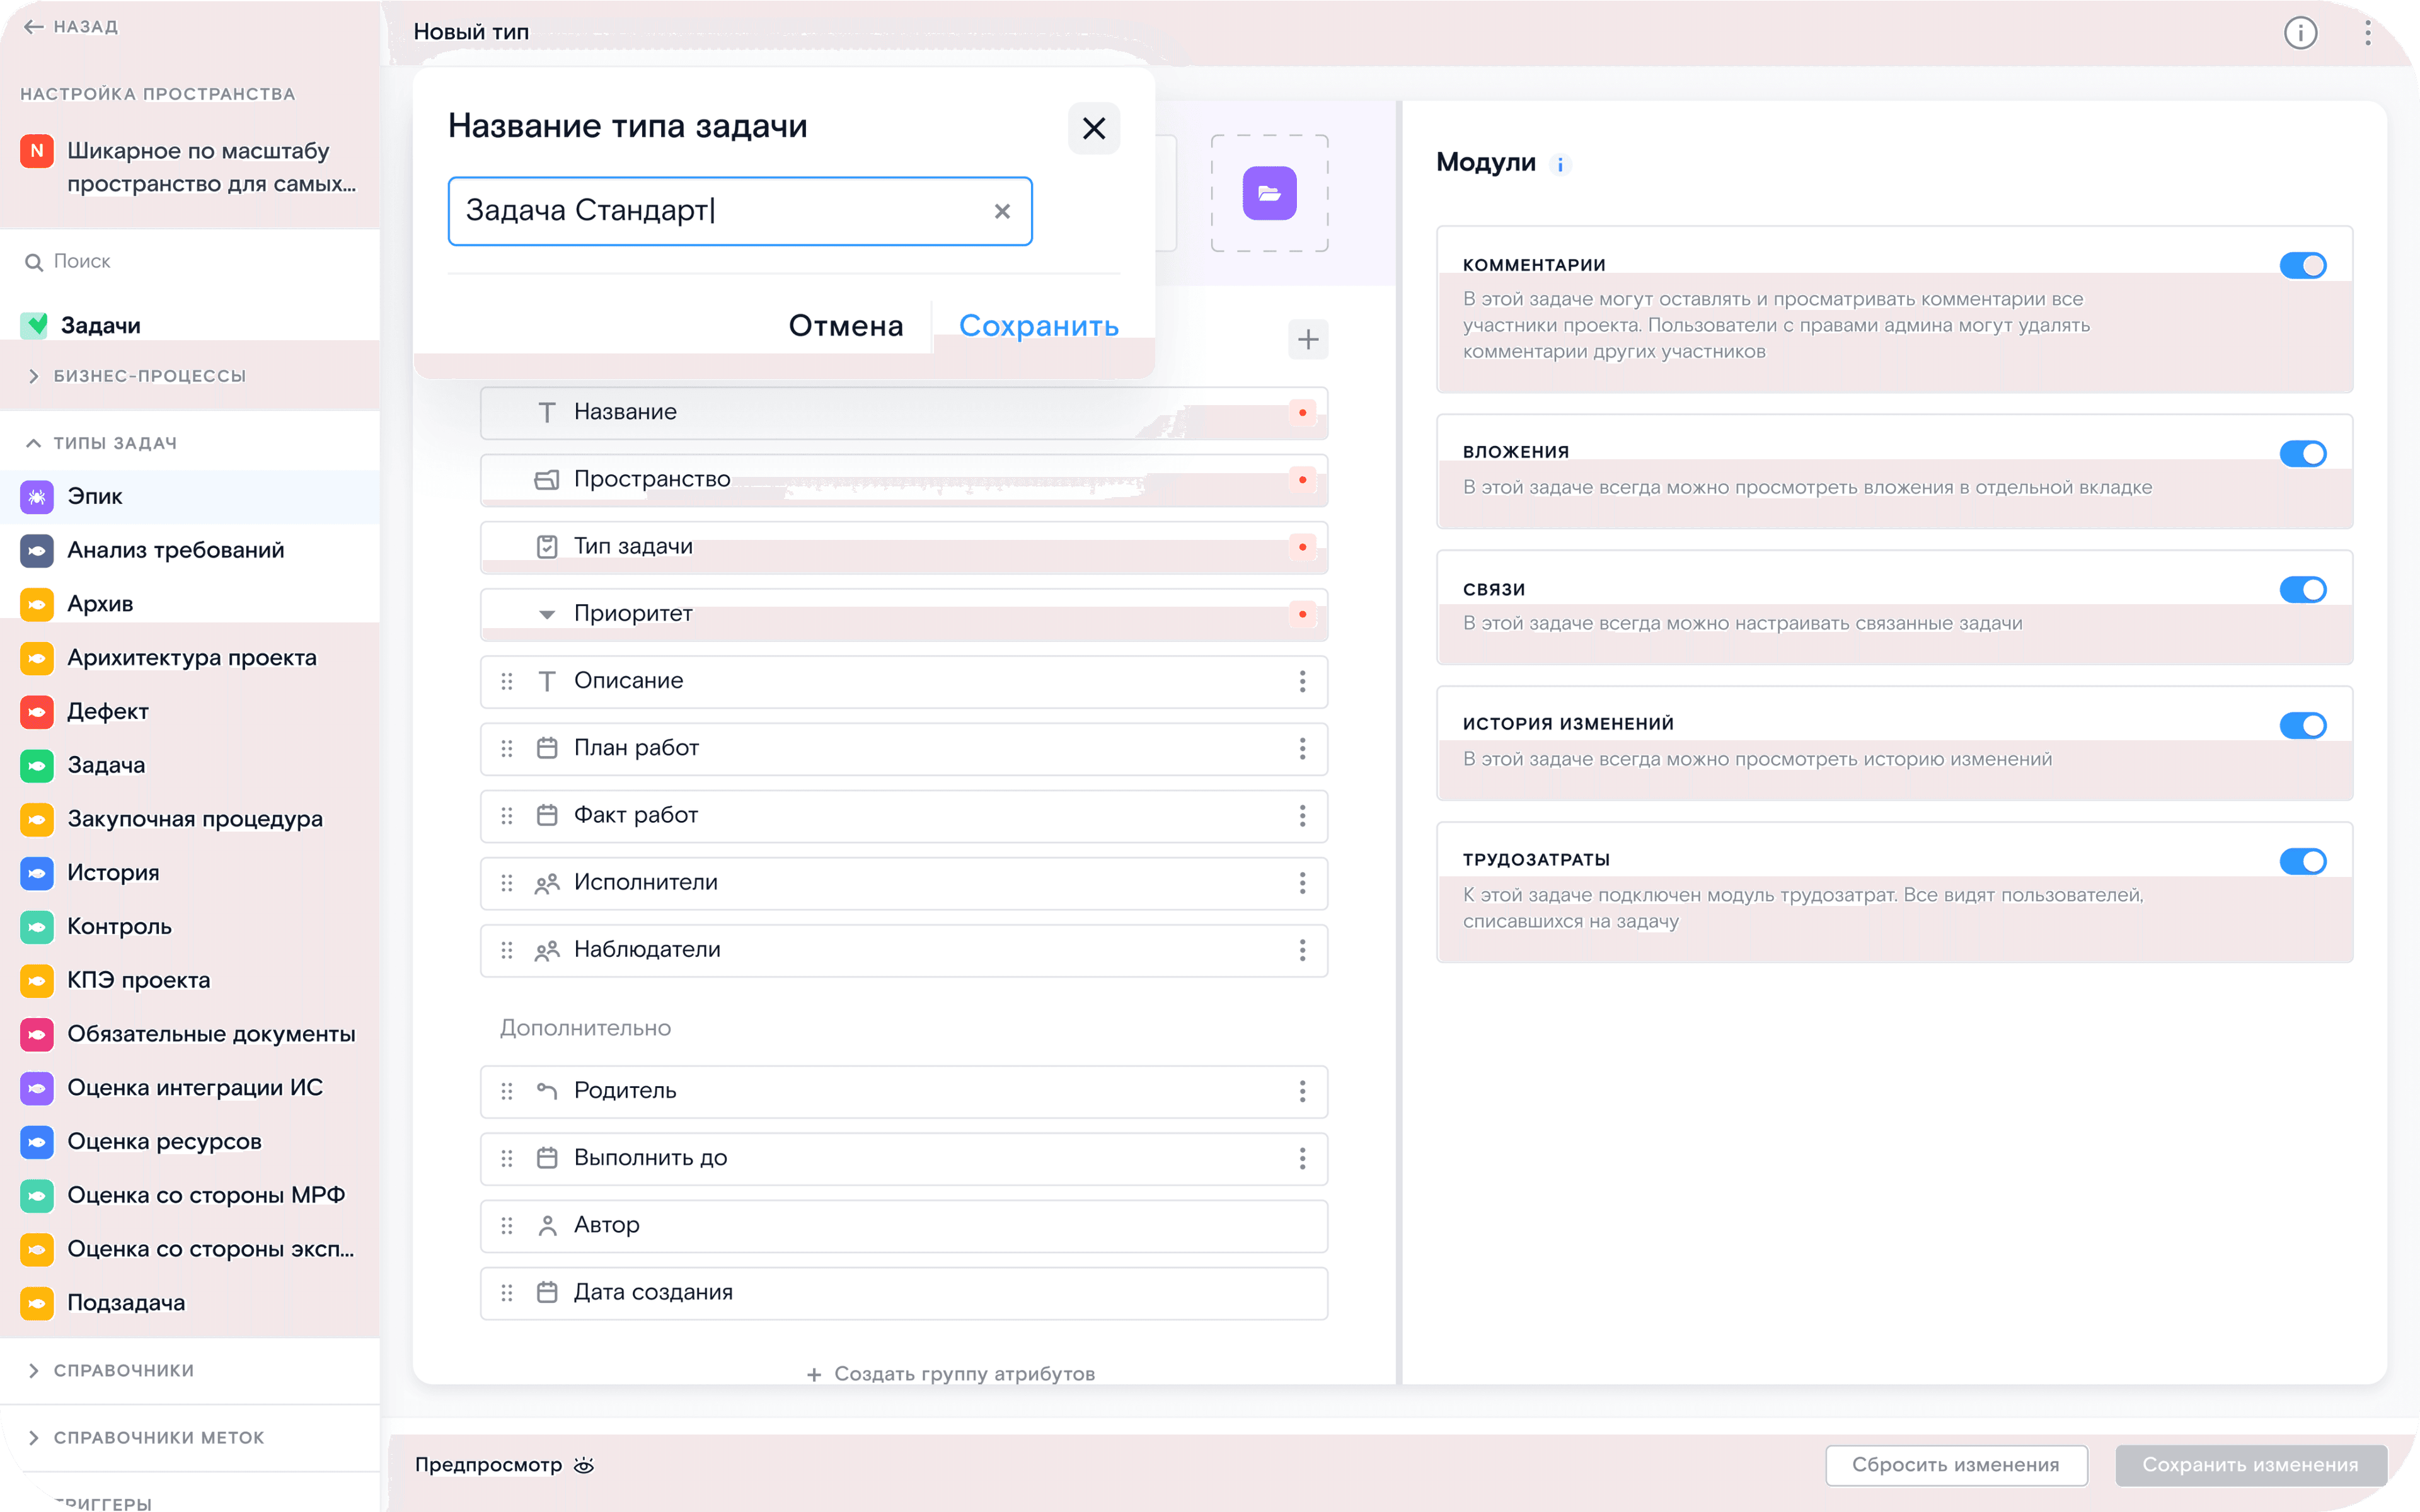Open options menu for Наблюдатели attribute
The width and height of the screenshot is (2420, 1512).
click(1302, 949)
